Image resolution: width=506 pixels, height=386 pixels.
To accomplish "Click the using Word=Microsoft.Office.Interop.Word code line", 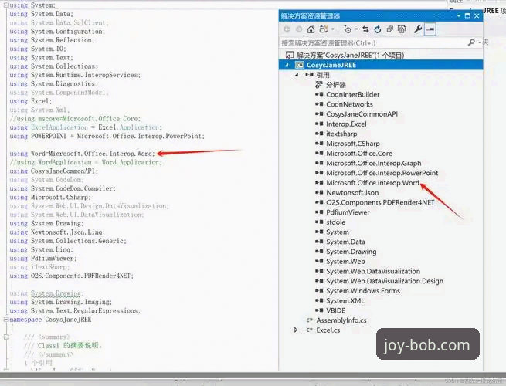I will coord(82,154).
